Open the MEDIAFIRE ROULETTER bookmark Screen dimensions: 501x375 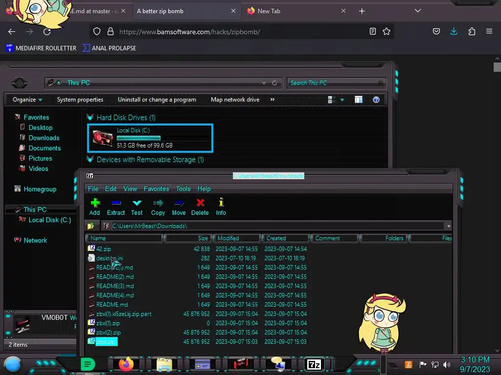[x=41, y=48]
